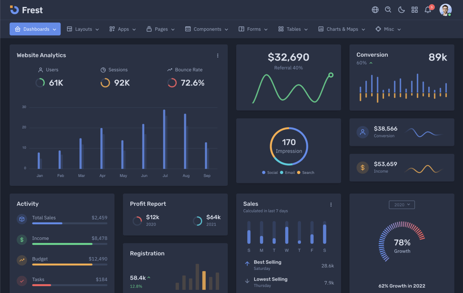
Task: Click the Total Sales cube icon
Action: click(x=22, y=219)
